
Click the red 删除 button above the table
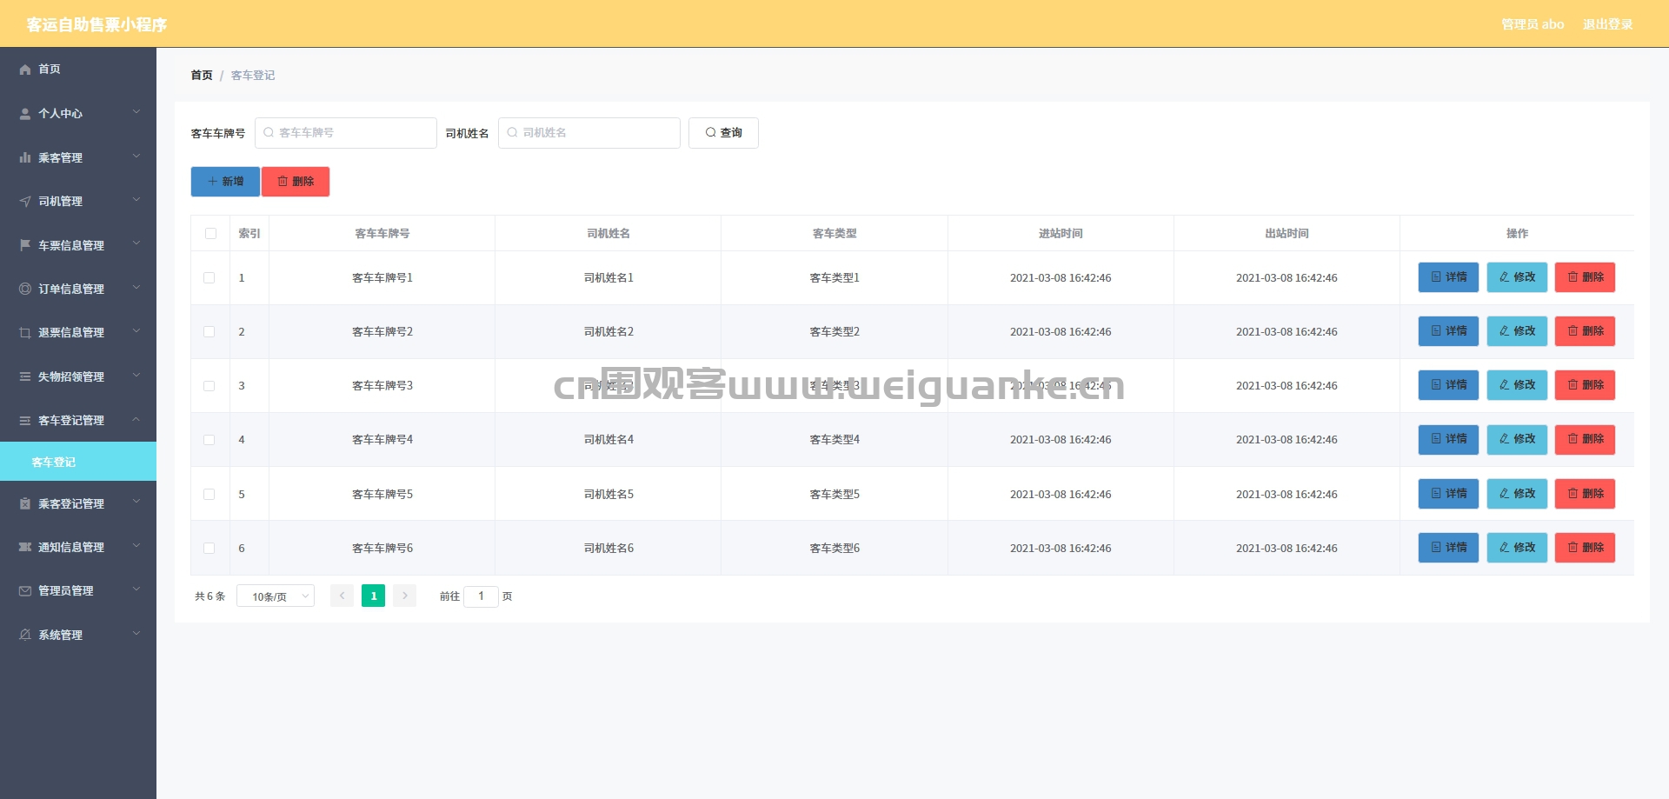tap(296, 182)
